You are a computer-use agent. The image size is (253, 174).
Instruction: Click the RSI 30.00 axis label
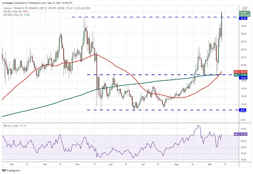click(x=244, y=160)
